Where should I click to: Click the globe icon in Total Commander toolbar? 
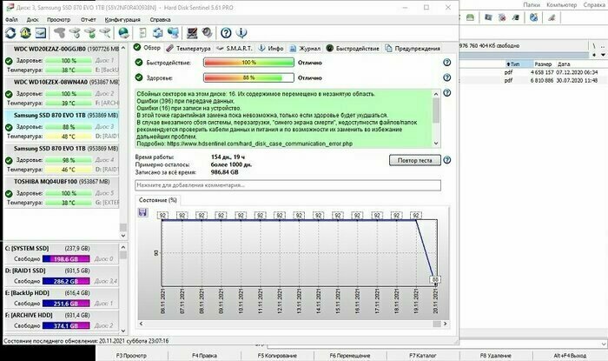[x=533, y=17]
